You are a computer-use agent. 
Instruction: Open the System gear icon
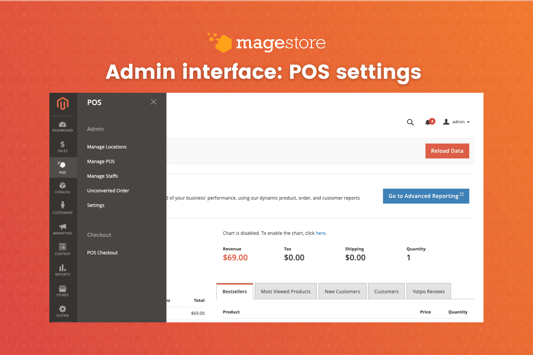63,311
